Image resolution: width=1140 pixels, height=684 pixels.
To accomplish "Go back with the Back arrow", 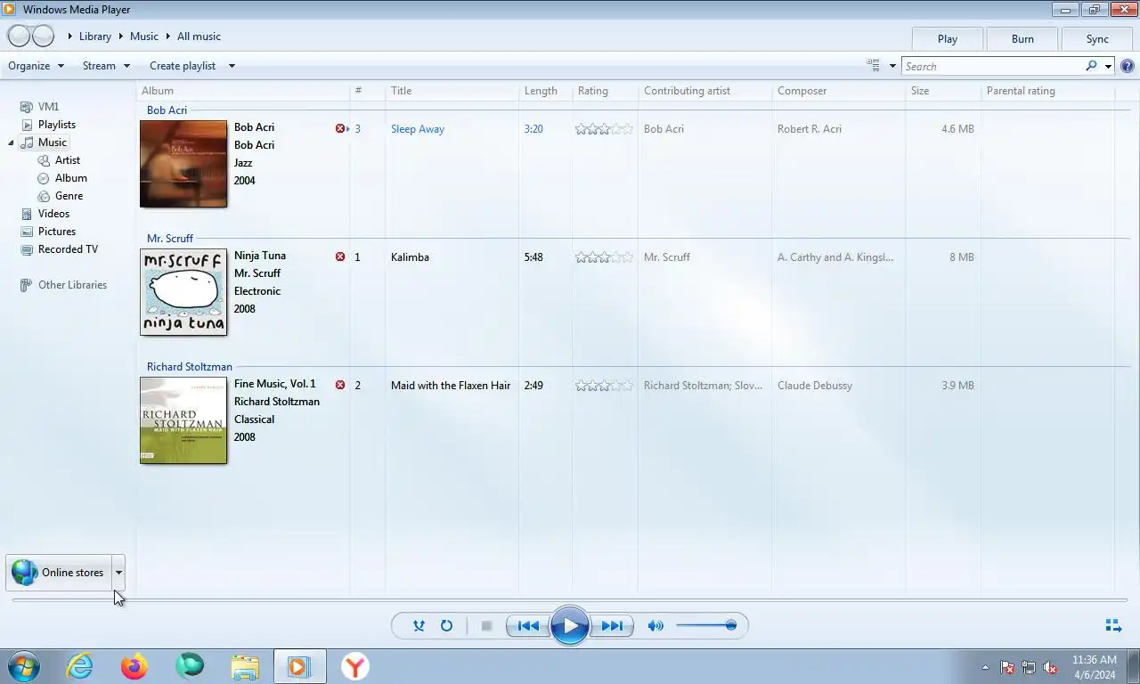I will [x=19, y=37].
